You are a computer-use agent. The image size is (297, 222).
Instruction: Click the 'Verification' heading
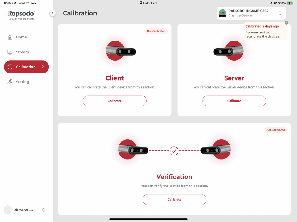click(174, 177)
